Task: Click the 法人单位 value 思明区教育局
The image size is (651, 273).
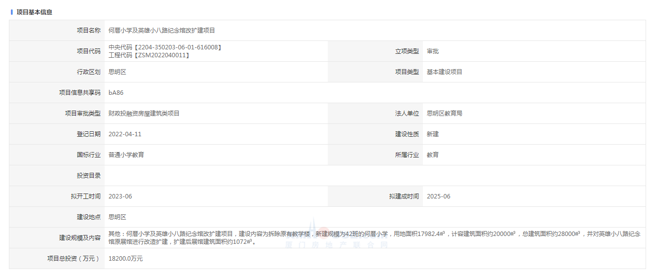Action: point(444,114)
